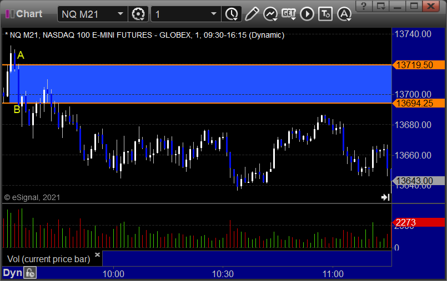Select the lower orange line at 13694.25
The width and height of the screenshot is (447, 281).
pyautogui.click(x=197, y=103)
